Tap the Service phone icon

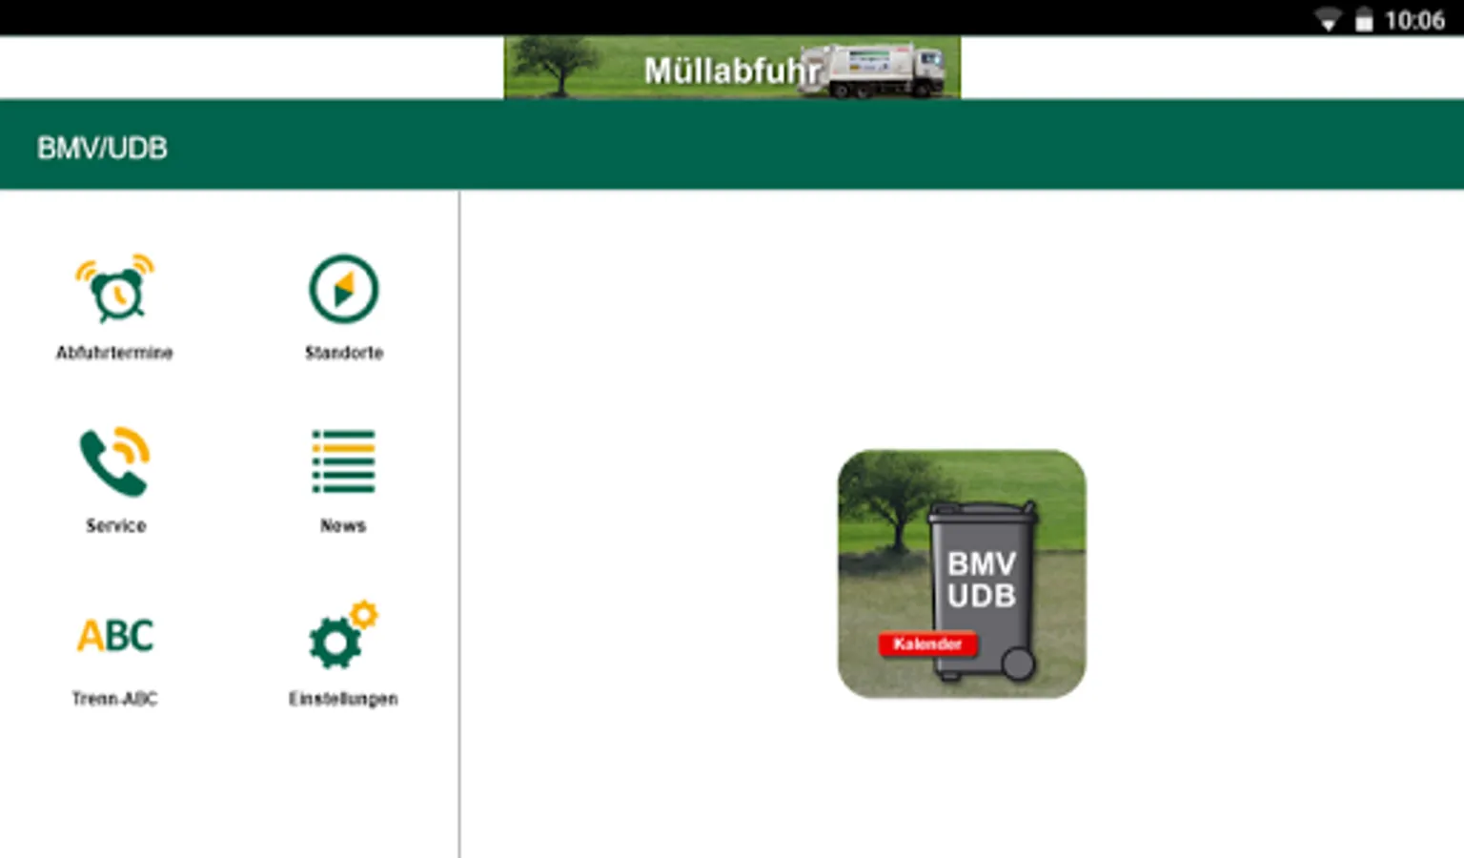(x=115, y=461)
